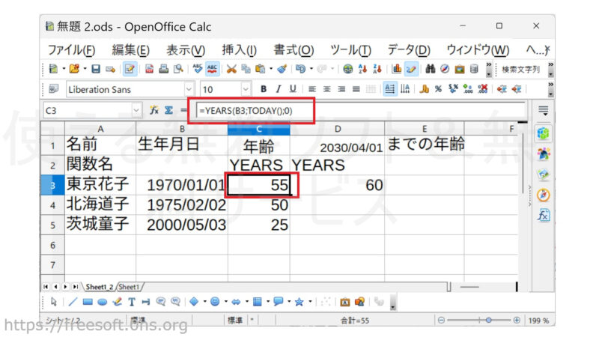Click column header B

pyautogui.click(x=182, y=129)
